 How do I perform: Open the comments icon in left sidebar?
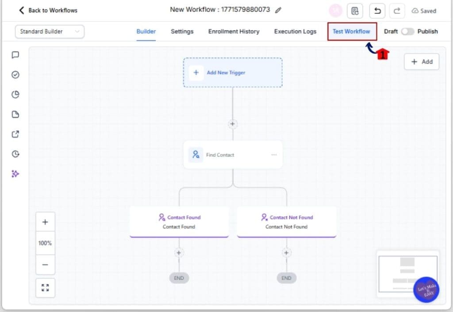tap(15, 55)
